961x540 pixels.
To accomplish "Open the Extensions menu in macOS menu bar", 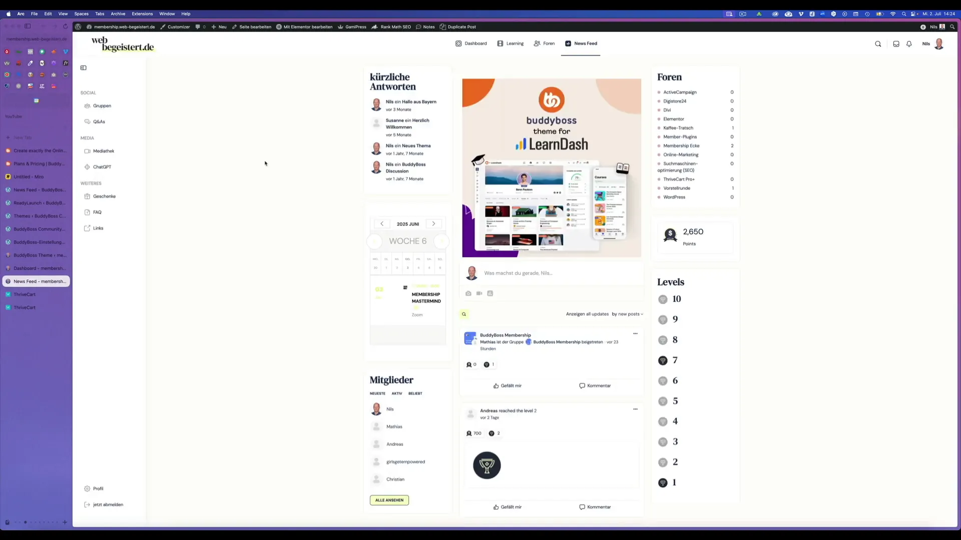I will [142, 14].
